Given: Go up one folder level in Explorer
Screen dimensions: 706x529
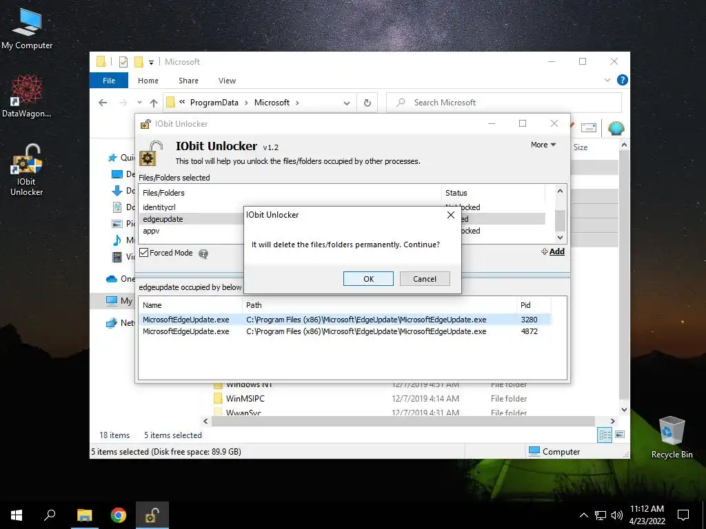Looking at the screenshot, I should click(x=154, y=103).
